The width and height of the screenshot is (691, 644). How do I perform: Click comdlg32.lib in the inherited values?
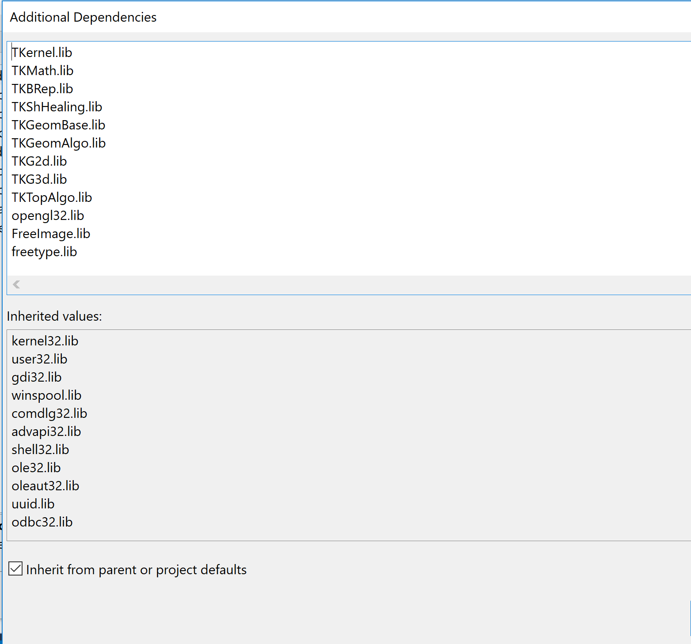[x=49, y=413]
